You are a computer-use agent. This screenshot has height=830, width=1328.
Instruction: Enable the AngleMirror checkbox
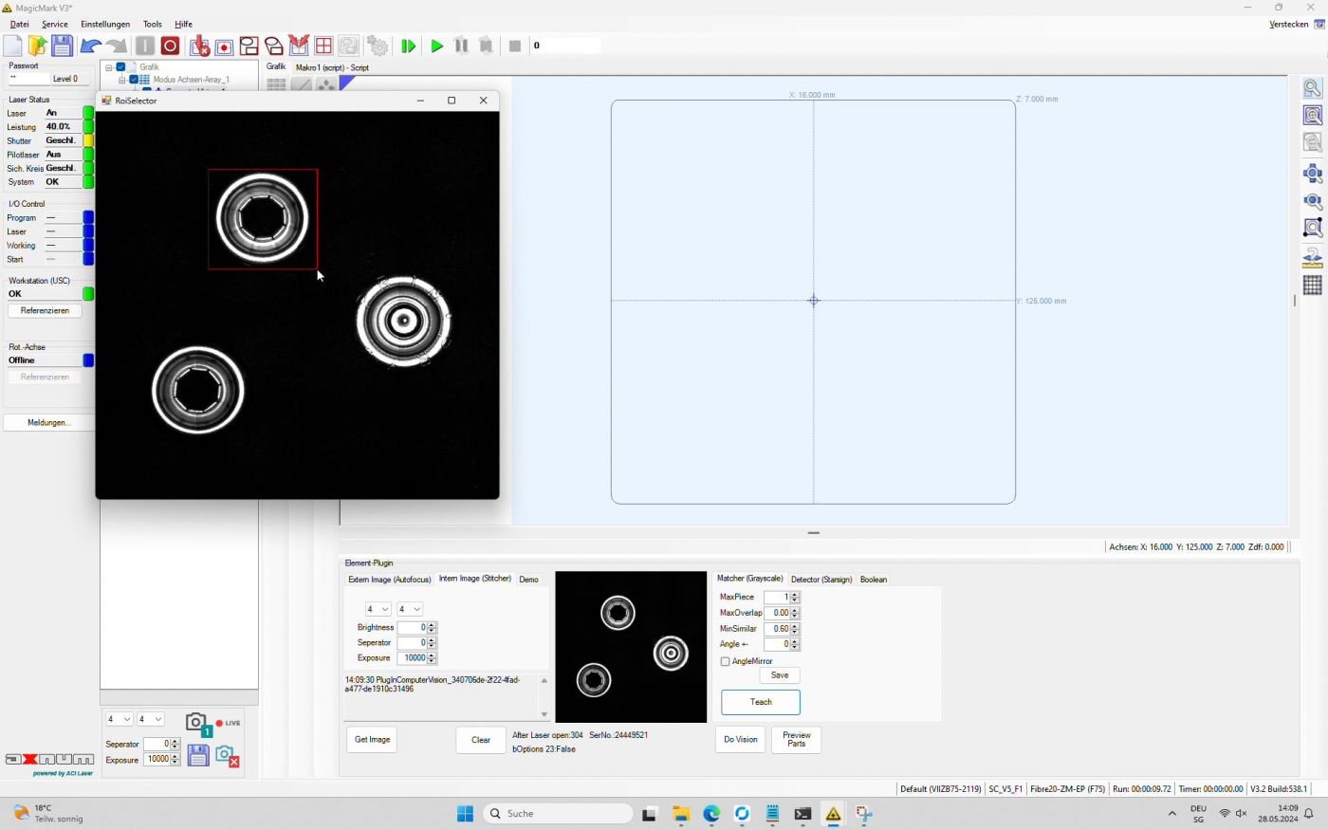(x=726, y=661)
